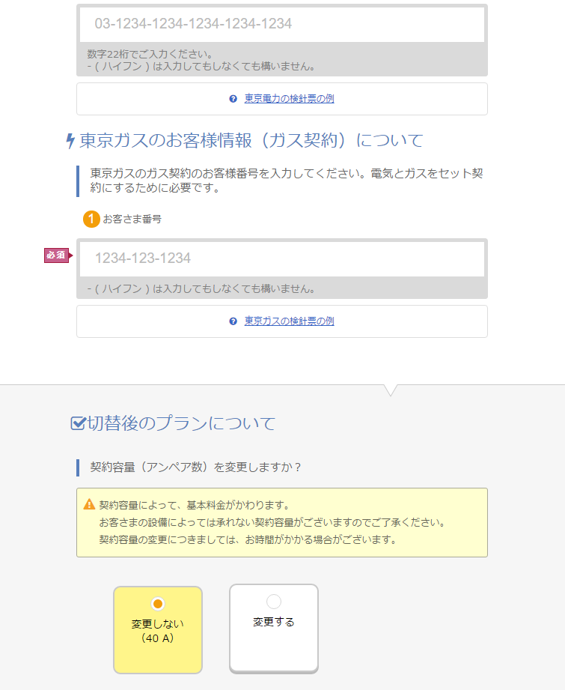Click the 契約容量の変更につきましては notice line
The width and height of the screenshot is (565, 690).
(x=248, y=539)
